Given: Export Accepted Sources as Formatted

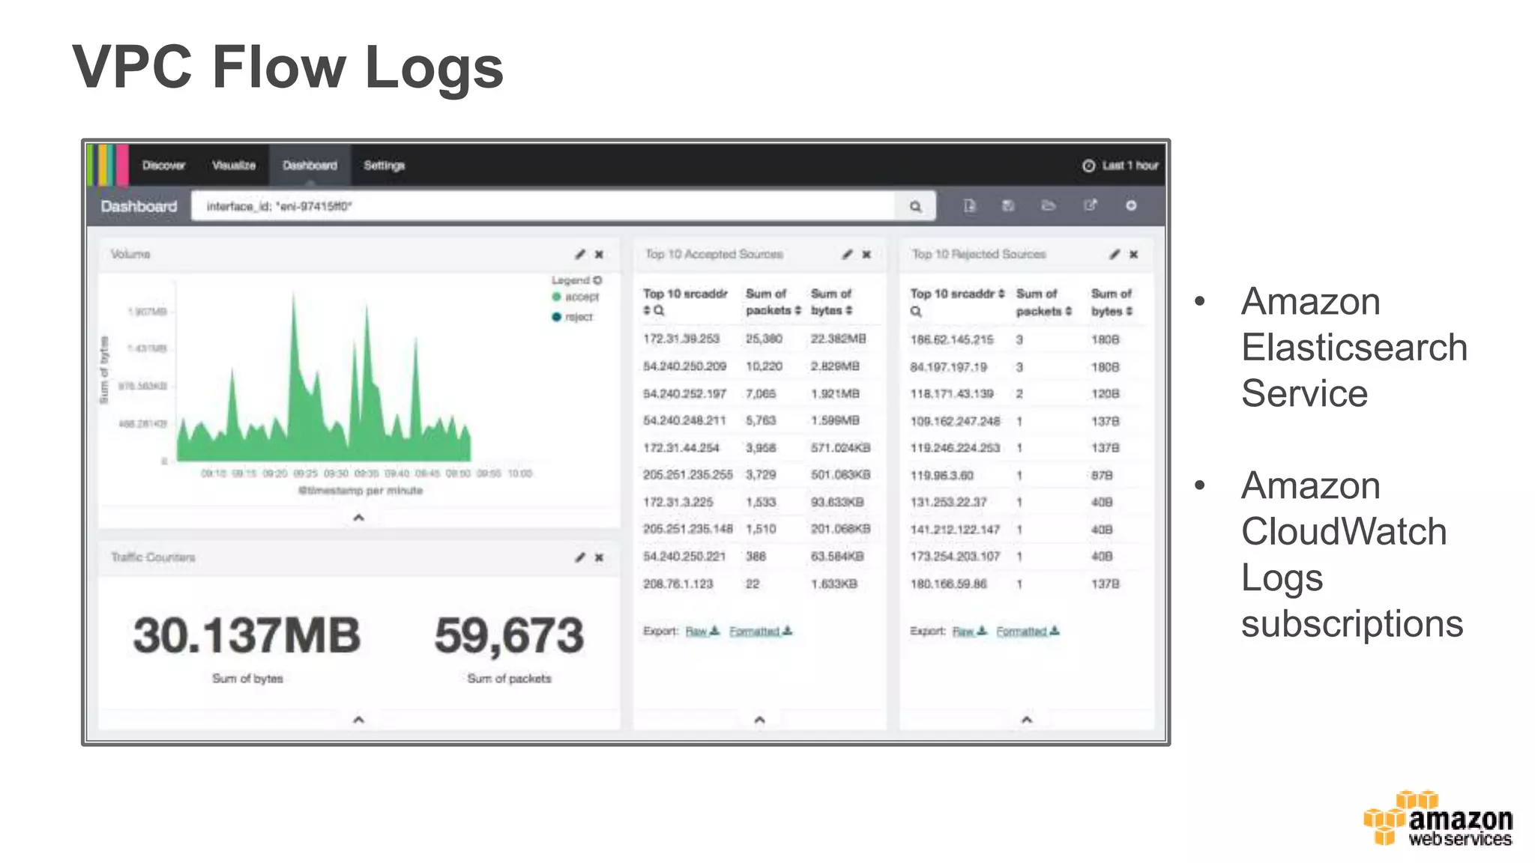Looking at the screenshot, I should pyautogui.click(x=761, y=632).
